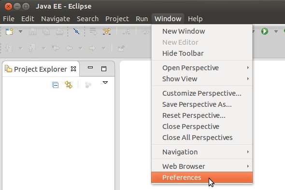Choose Customize Perspective... entry
The image size is (285, 190).
pyautogui.click(x=202, y=93)
